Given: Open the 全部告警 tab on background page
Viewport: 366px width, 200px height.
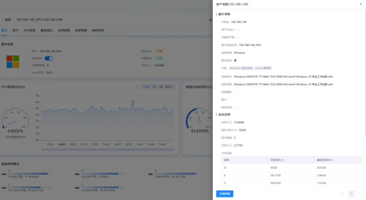Looking at the screenshot, I should coord(81,30).
